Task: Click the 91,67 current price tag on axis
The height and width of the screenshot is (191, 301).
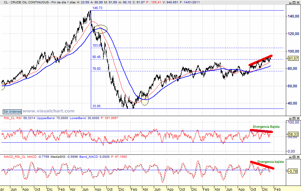Action: (x=293, y=59)
